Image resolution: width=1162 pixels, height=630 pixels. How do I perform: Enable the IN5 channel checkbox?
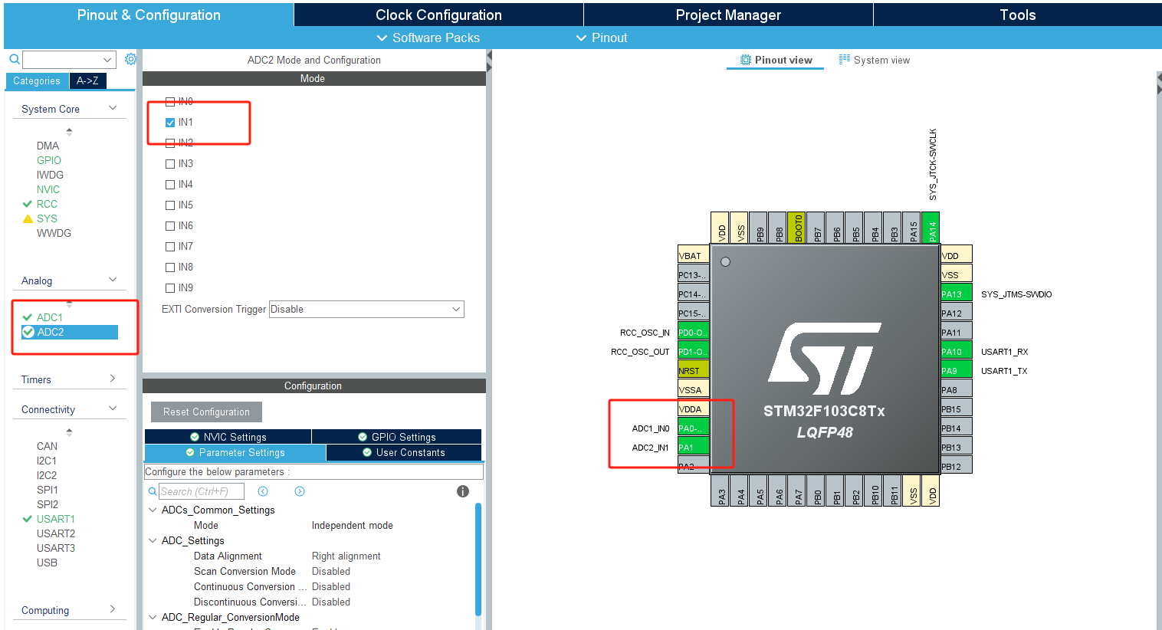pyautogui.click(x=170, y=205)
